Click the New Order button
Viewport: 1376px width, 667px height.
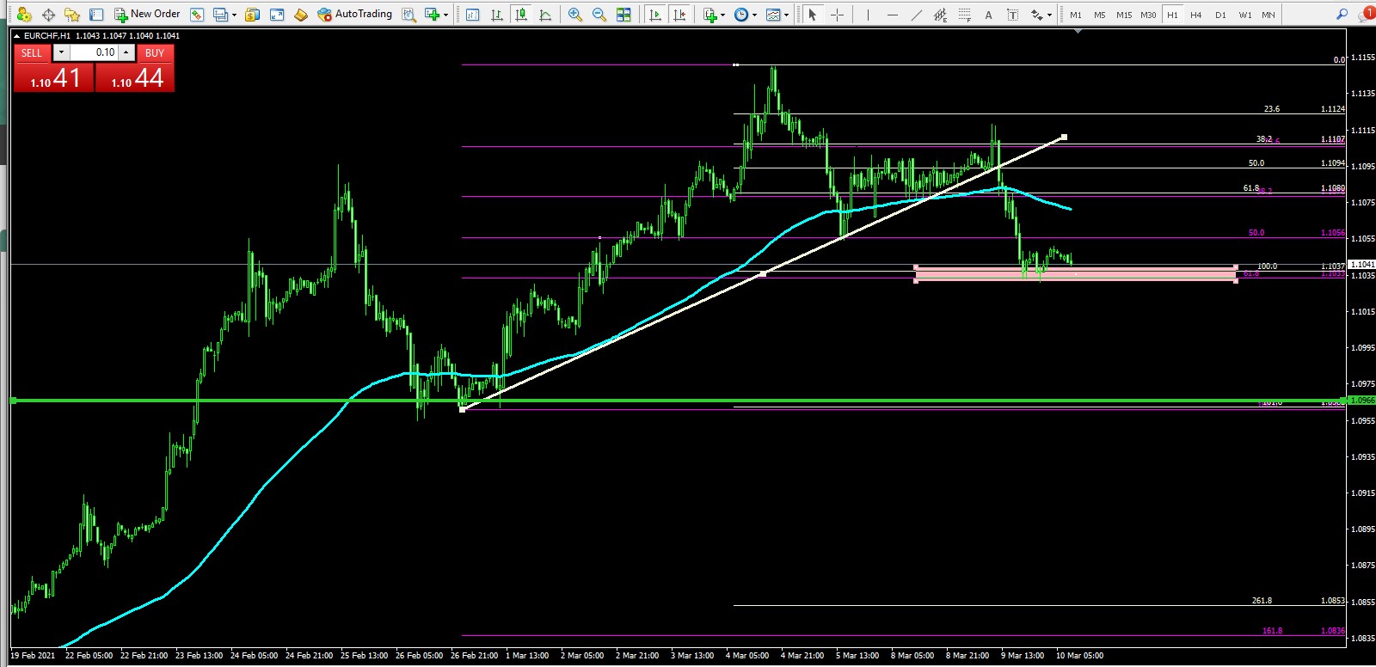147,15
